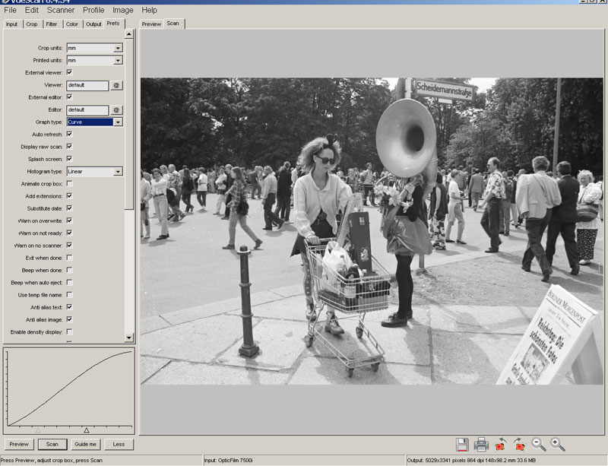Click the @ button beside Viewer field

tap(116, 85)
